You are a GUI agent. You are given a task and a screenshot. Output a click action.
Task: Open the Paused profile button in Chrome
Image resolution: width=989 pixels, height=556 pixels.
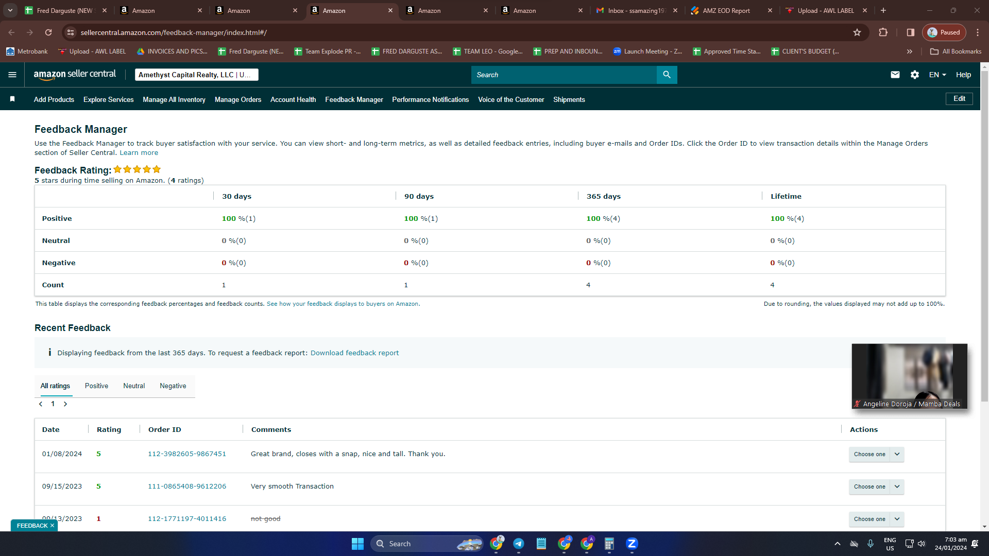point(944,32)
